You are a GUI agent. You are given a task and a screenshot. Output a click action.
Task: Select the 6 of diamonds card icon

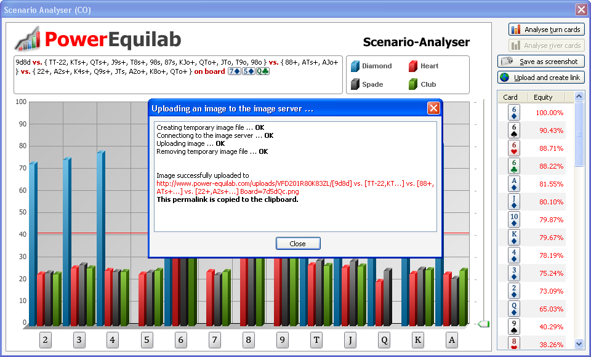tap(514, 113)
